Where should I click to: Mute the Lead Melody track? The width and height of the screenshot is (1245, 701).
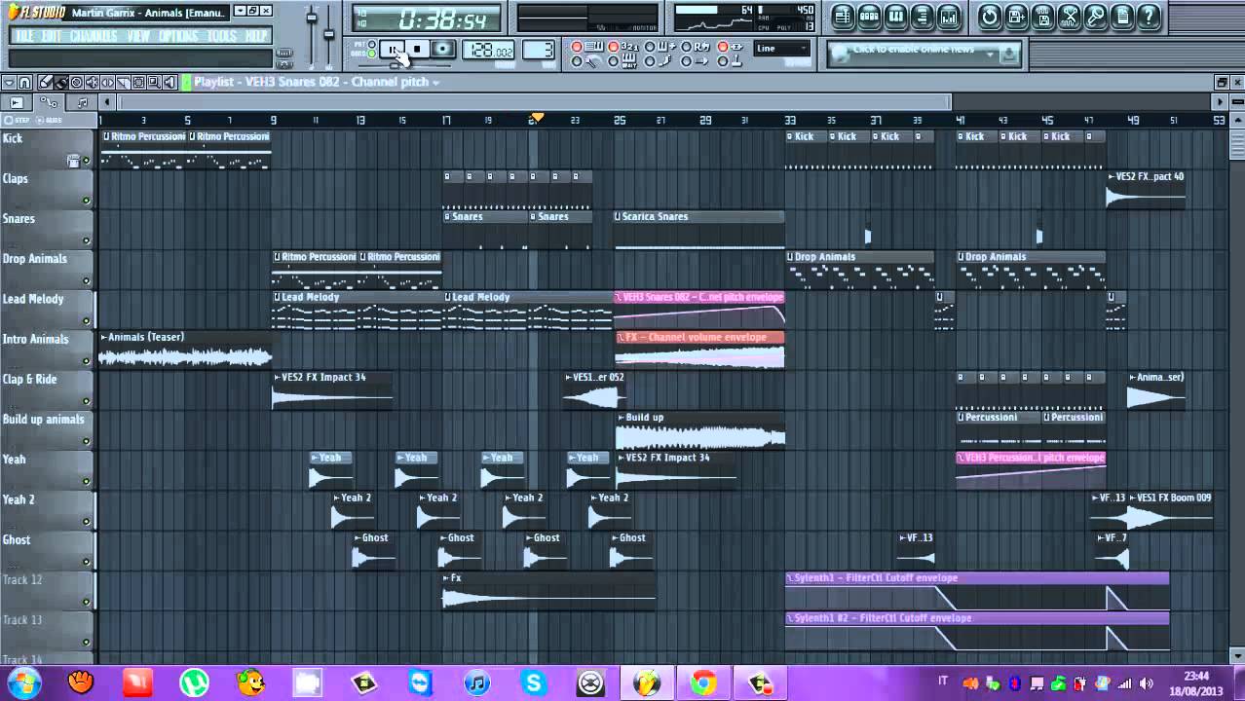pyautogui.click(x=86, y=321)
